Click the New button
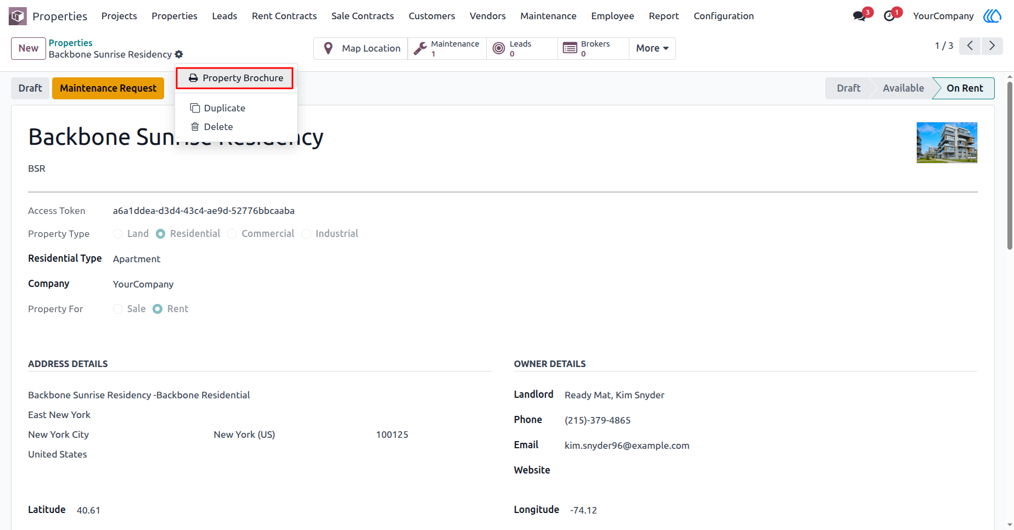Viewport: 1014px width, 530px height. (x=29, y=48)
